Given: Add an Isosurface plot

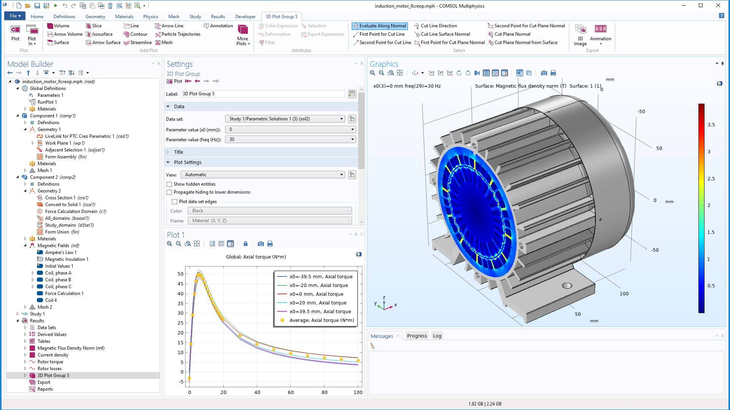Looking at the screenshot, I should [100, 34].
